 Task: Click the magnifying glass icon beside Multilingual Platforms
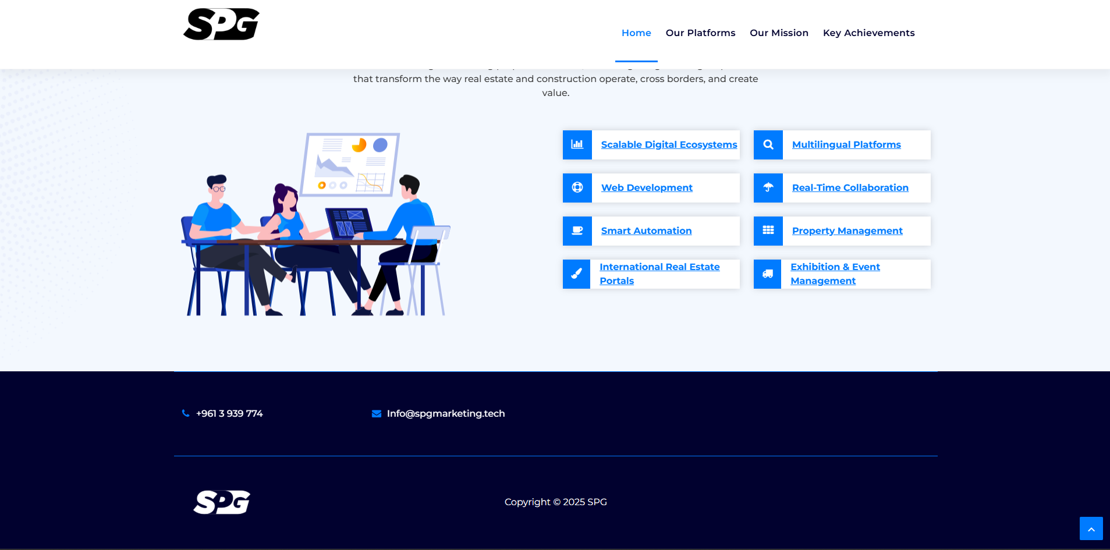pyautogui.click(x=768, y=144)
